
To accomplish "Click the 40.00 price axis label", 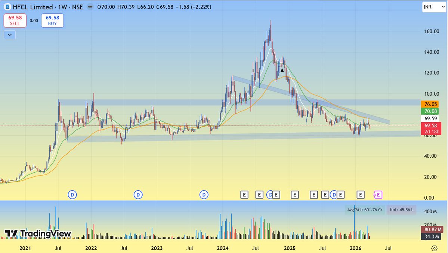I will tap(430, 156).
